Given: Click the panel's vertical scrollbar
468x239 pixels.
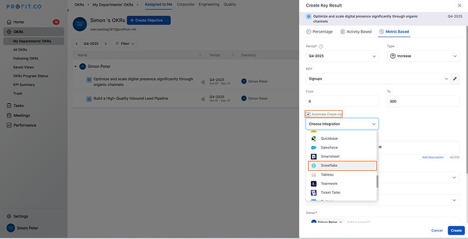Looking at the screenshot, I should 467,98.
